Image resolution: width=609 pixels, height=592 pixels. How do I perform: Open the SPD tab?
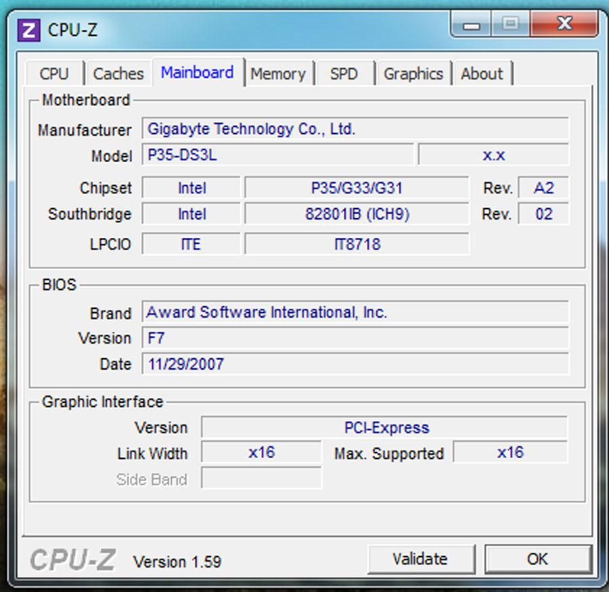point(345,73)
